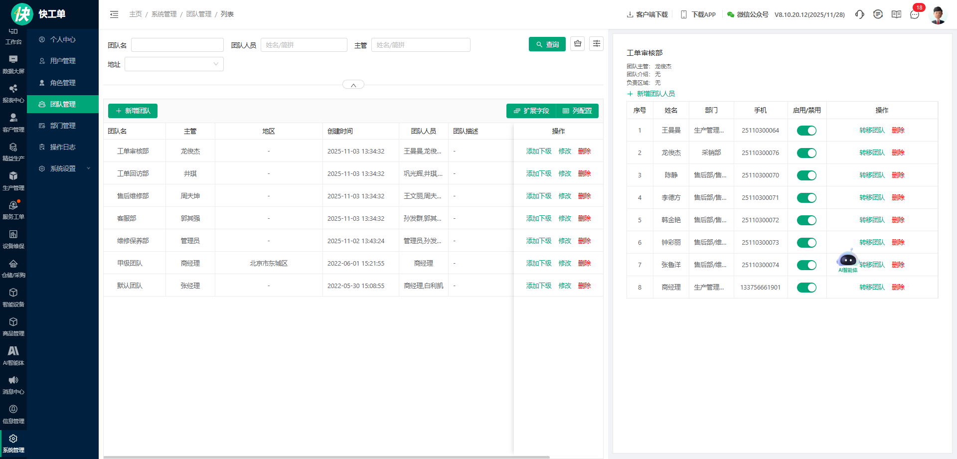Disable the toggle for member 王曼曼

[806, 131]
